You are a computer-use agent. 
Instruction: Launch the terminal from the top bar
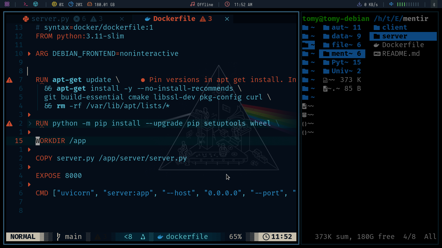(26, 4)
